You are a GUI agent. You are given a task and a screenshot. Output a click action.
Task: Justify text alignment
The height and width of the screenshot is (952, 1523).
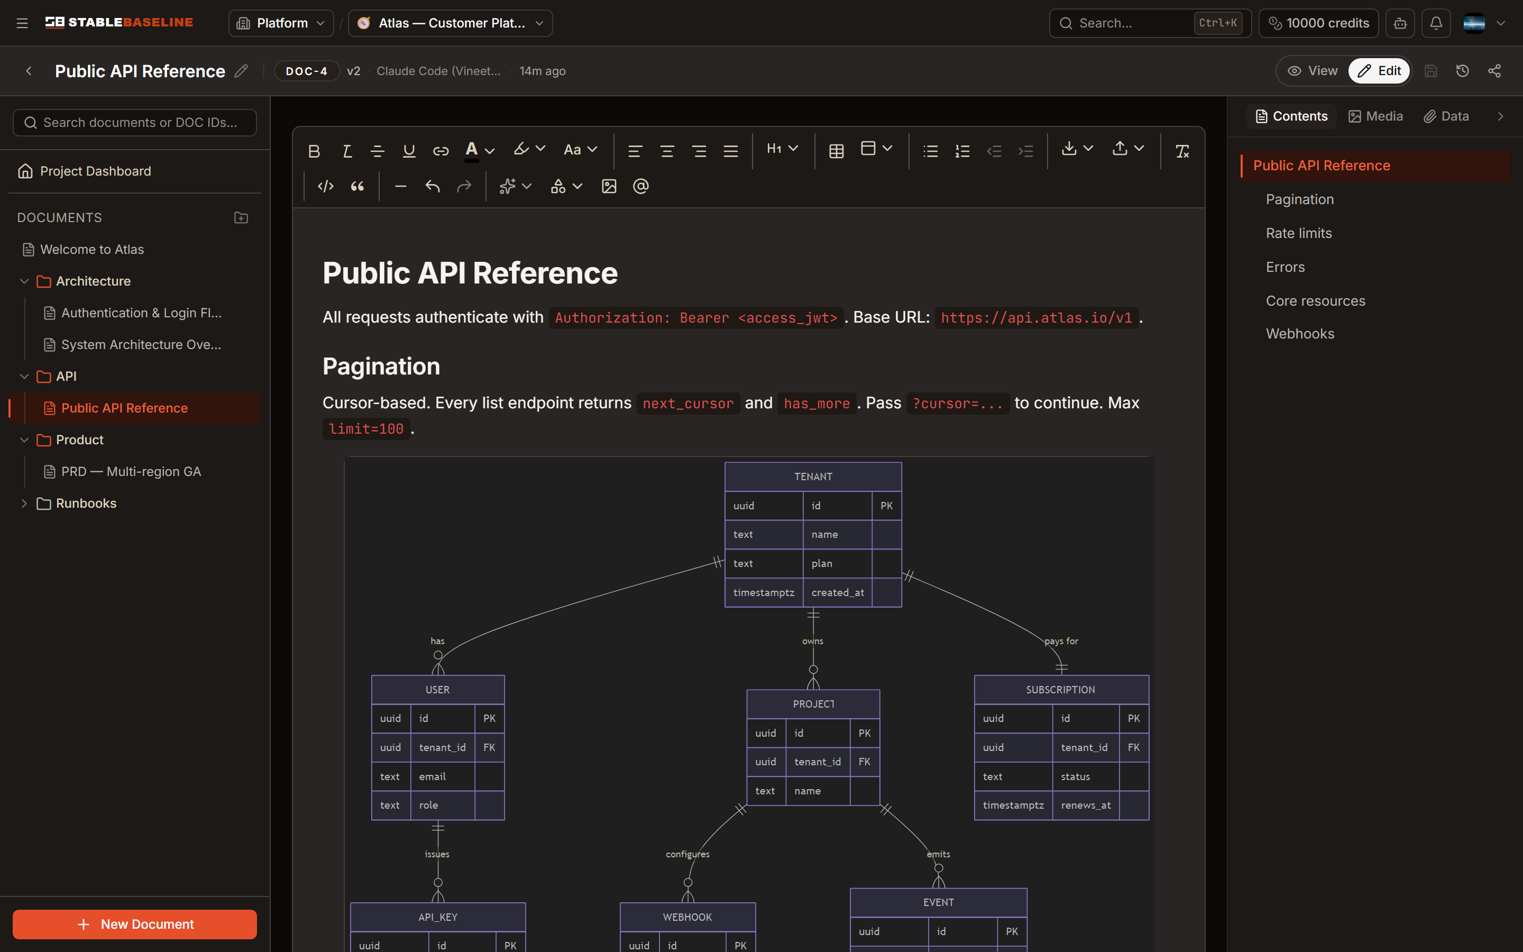pyautogui.click(x=731, y=151)
